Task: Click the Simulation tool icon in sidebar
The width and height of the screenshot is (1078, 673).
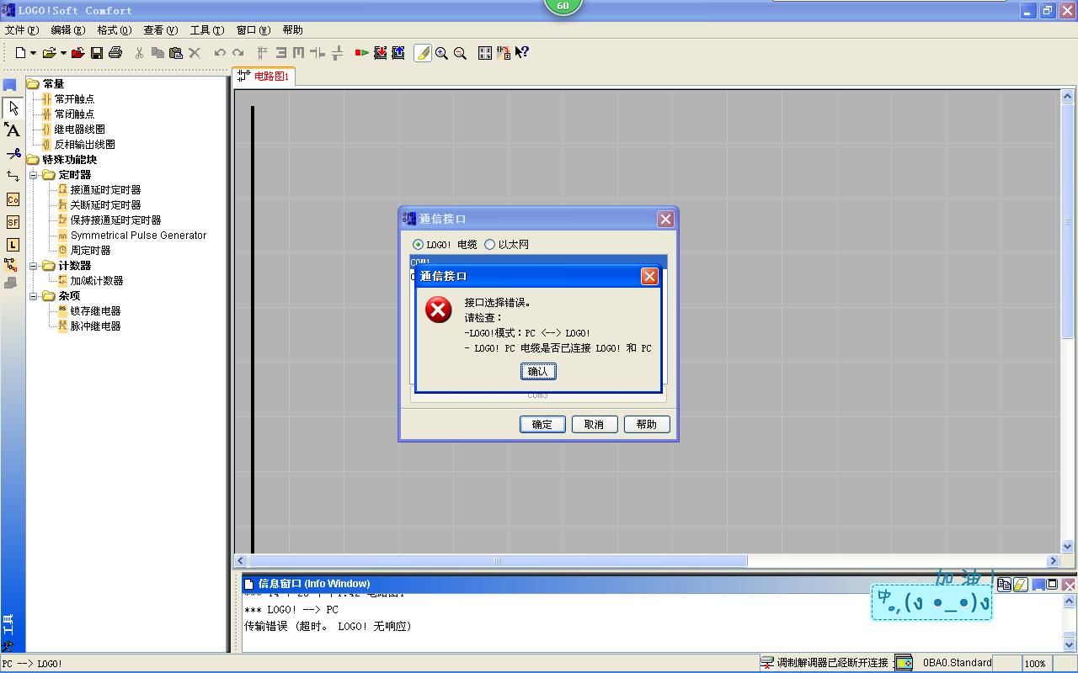Action: tap(10, 264)
